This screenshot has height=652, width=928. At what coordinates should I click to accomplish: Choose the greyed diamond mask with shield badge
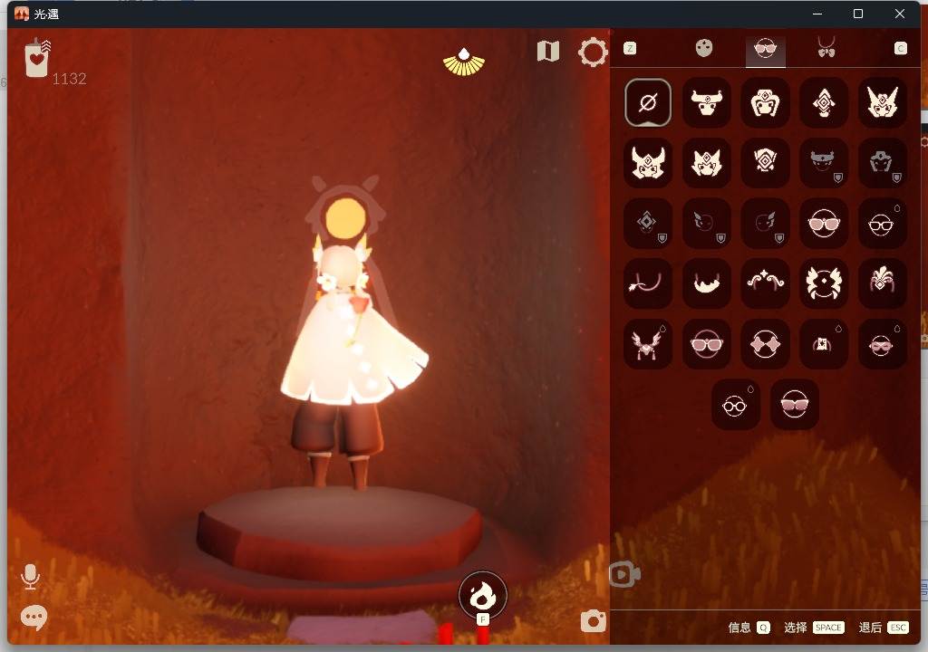click(x=647, y=223)
